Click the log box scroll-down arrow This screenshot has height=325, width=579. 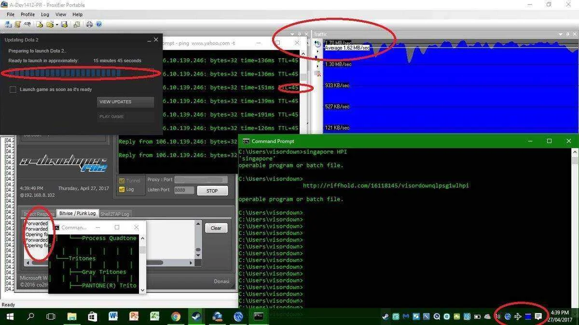[x=198, y=256]
